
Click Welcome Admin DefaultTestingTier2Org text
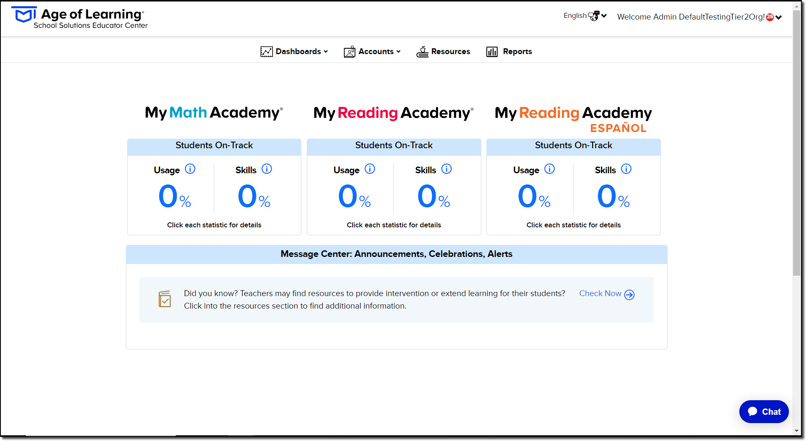point(691,17)
